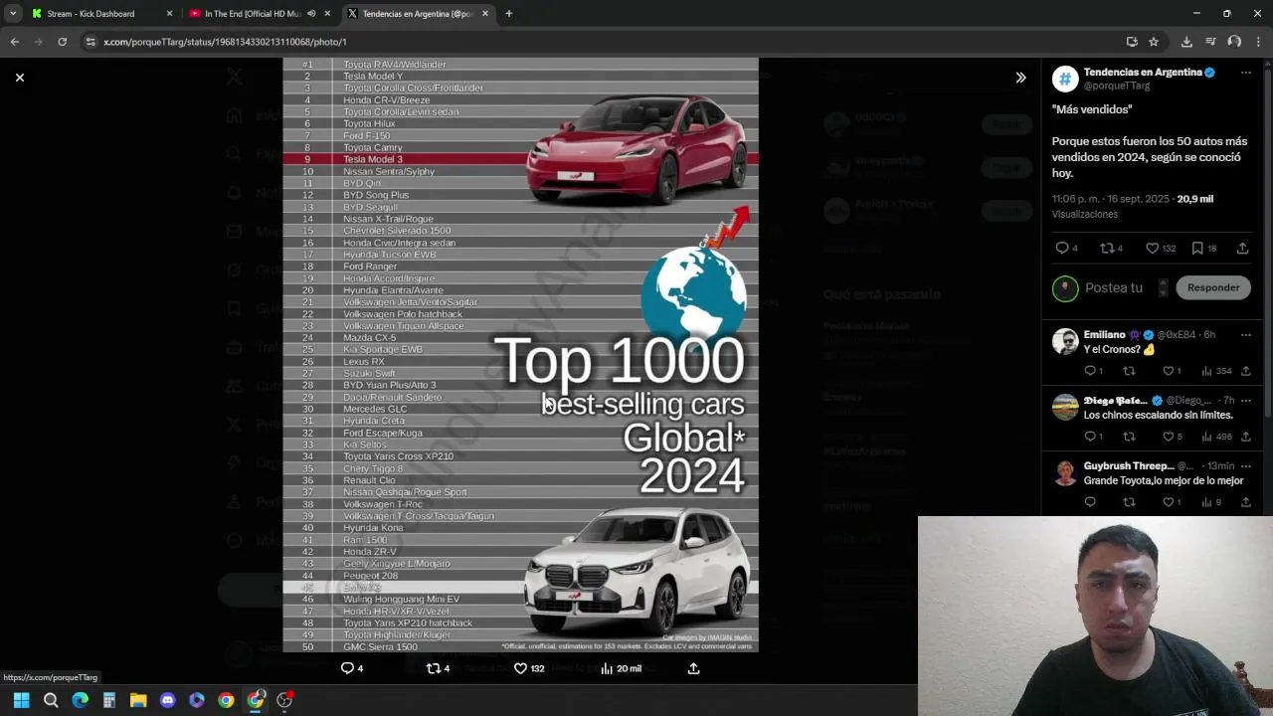
Task: Open timestamp '11:06 p. m. · 16 sept. 2025'
Action: 1111,199
